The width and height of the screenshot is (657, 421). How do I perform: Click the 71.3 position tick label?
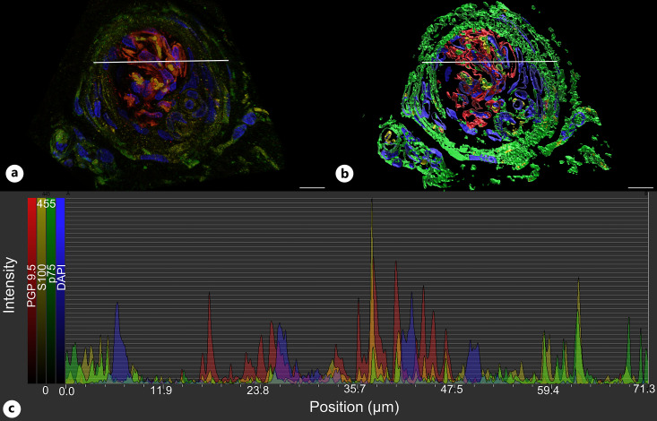644,391
